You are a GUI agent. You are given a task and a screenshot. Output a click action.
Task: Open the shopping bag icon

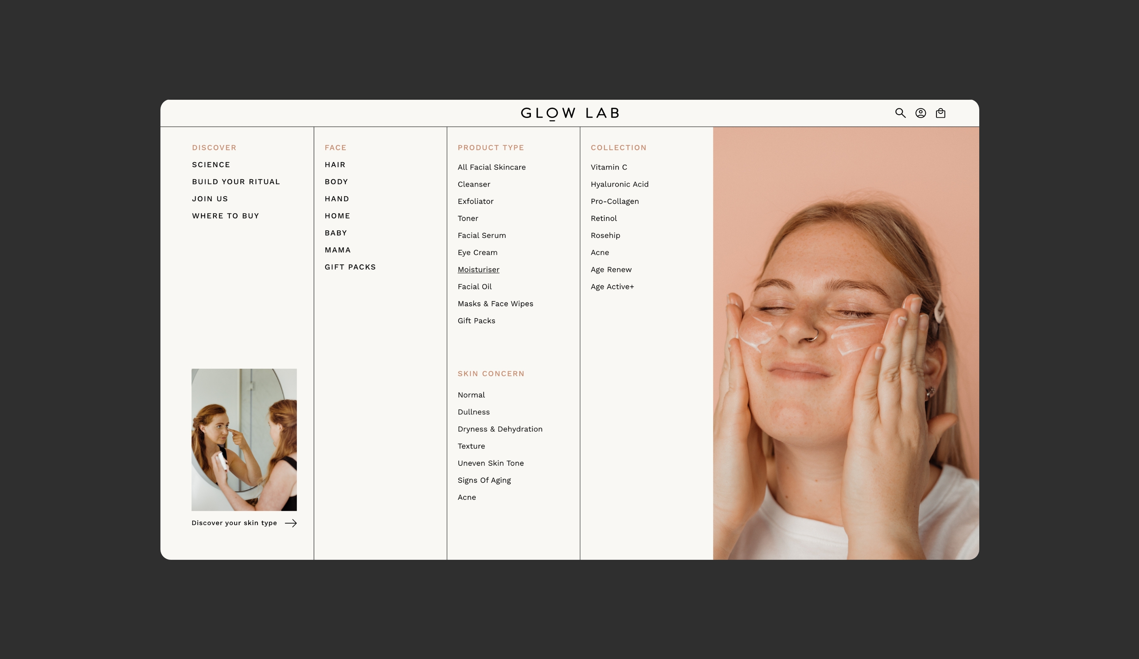click(941, 113)
